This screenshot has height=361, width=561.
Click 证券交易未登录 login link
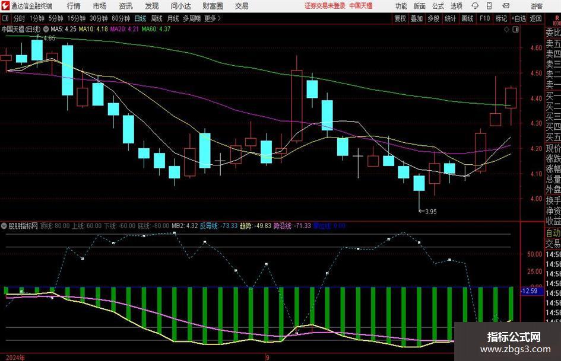pyautogui.click(x=325, y=6)
